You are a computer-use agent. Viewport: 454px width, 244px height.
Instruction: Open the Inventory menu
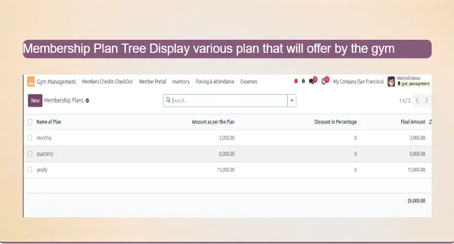pos(180,82)
